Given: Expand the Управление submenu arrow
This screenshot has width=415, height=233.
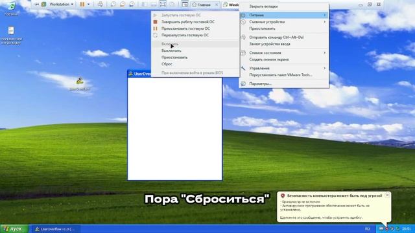Looking at the screenshot, I should pyautogui.click(x=324, y=68).
